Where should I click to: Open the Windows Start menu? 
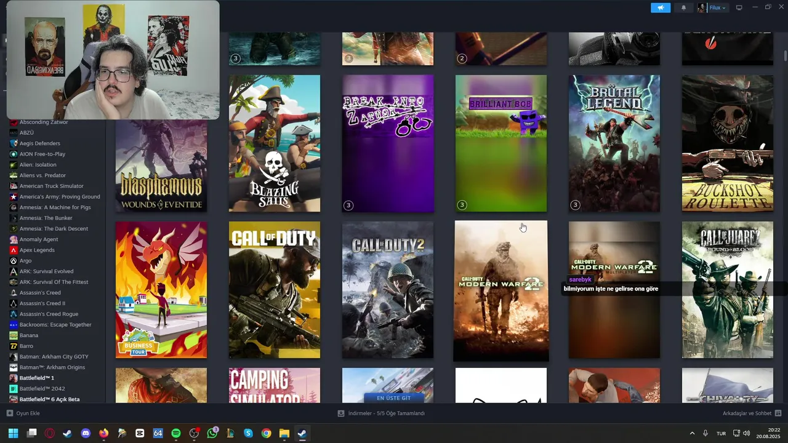[x=13, y=433]
